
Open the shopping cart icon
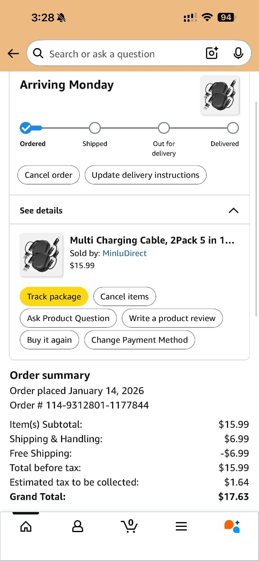[129, 526]
